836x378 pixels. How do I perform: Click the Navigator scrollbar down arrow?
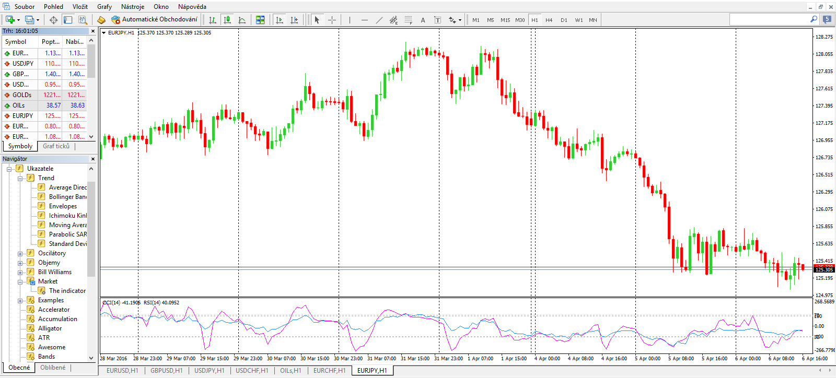point(91,358)
